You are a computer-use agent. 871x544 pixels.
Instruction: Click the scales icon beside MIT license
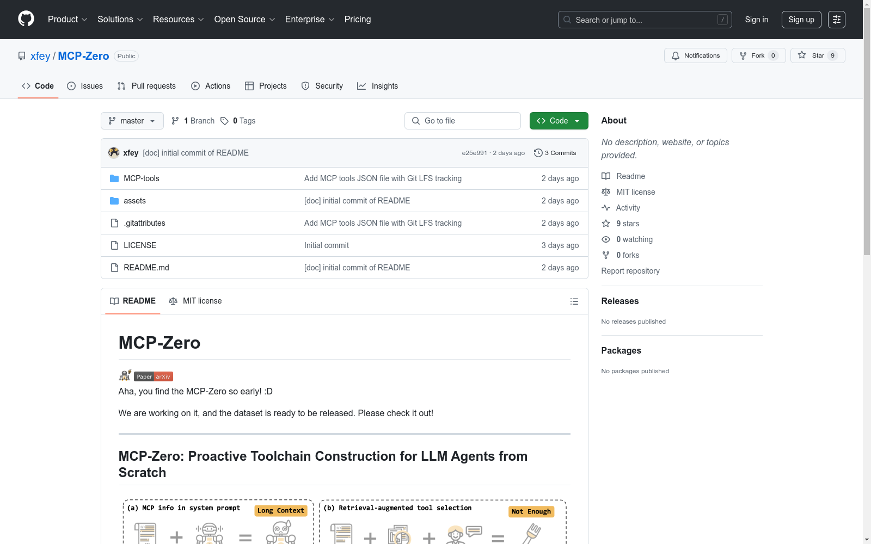606,192
